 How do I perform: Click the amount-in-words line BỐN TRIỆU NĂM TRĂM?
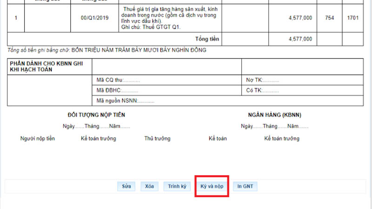[139, 50]
